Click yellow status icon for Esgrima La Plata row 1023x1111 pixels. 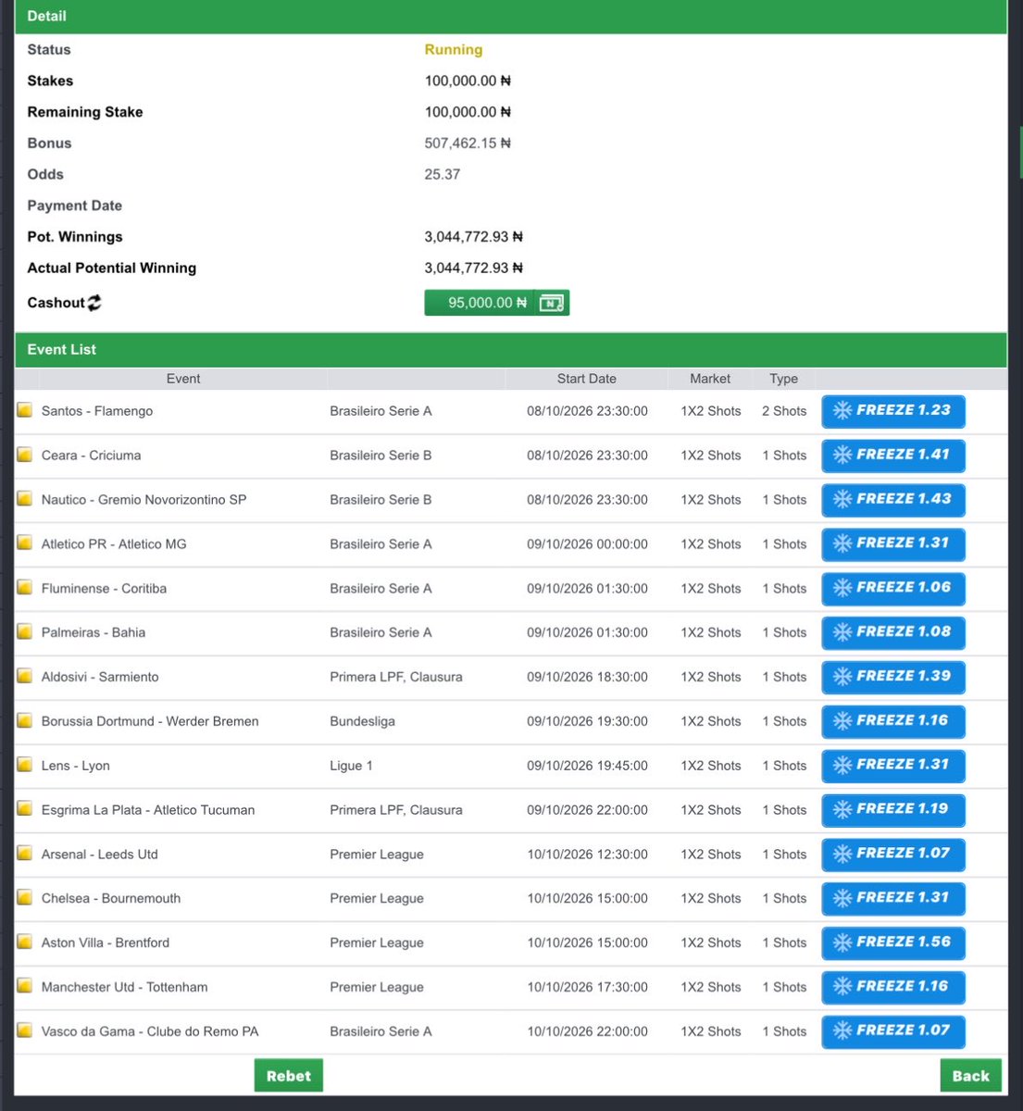coord(25,809)
